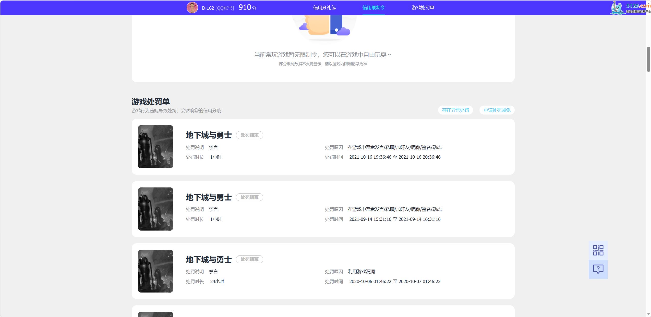Click the 存在异常处罚 button
The height and width of the screenshot is (317, 651).
(455, 110)
